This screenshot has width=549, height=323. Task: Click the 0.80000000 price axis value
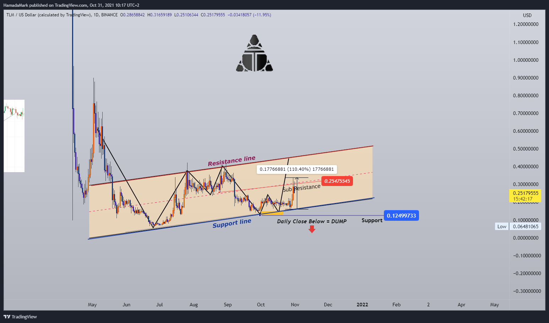tap(526, 95)
